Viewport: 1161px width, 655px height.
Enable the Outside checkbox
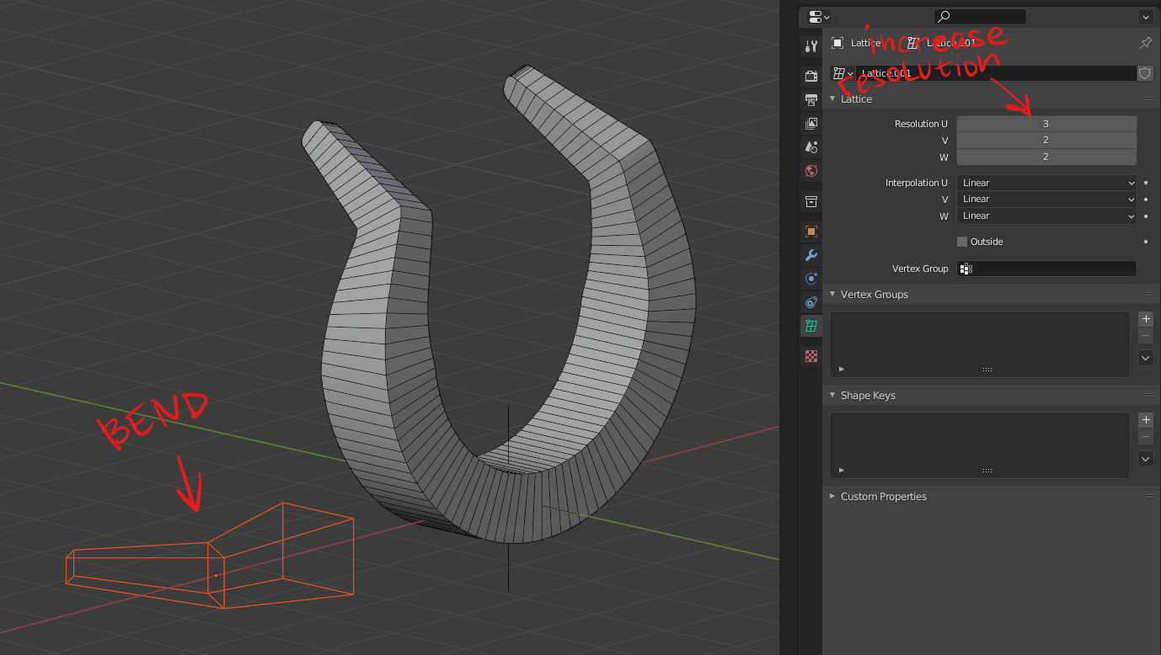[962, 242]
